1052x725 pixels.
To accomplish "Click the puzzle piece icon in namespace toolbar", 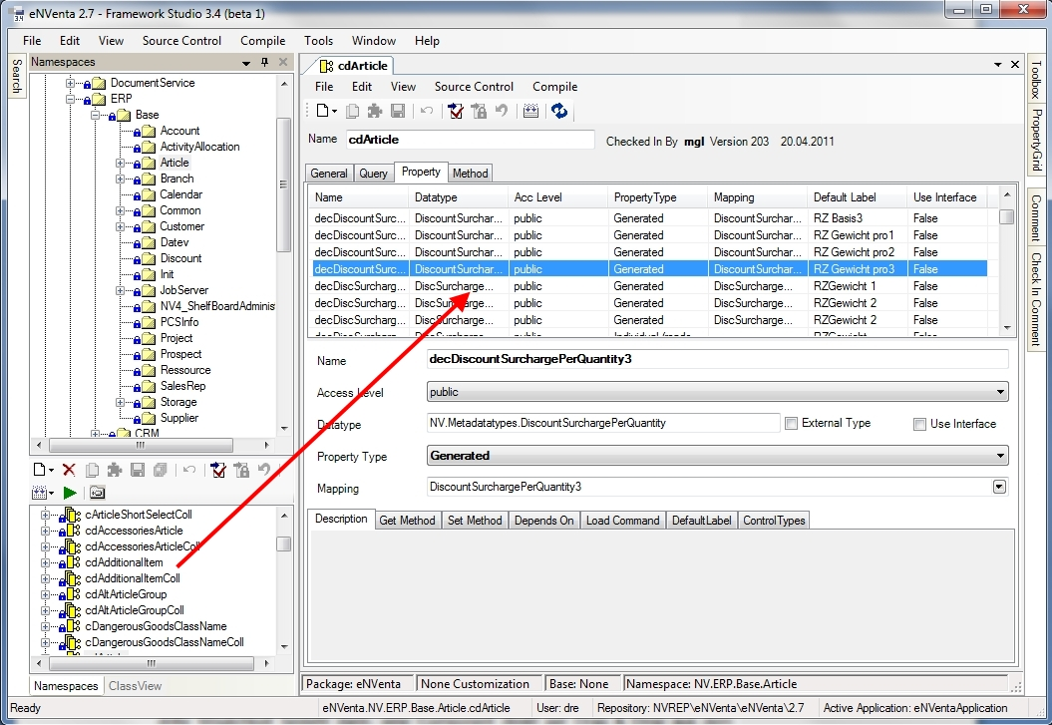I will point(115,470).
